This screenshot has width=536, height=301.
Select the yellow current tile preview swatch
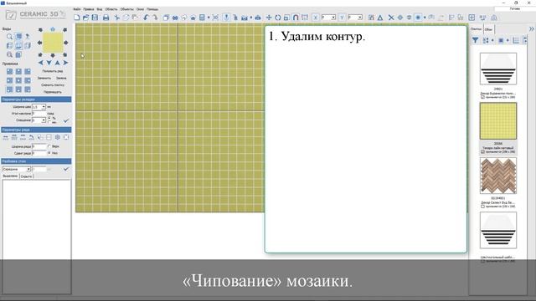pos(53,43)
